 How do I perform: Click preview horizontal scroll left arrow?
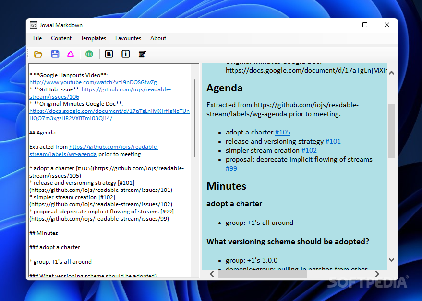point(212,274)
